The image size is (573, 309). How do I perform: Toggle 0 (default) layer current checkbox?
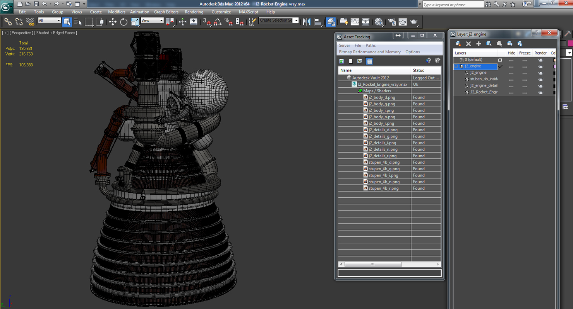click(500, 60)
